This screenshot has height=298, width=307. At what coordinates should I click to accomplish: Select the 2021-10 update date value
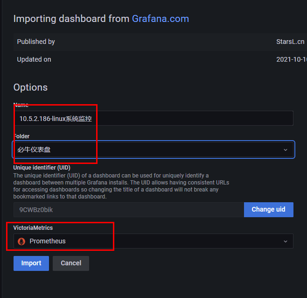click(x=291, y=59)
